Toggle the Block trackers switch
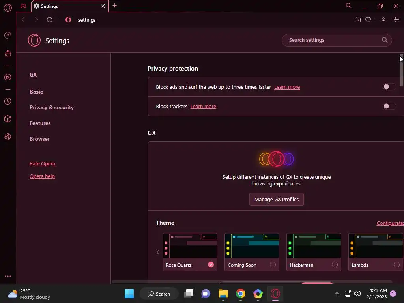404x303 pixels. pyautogui.click(x=389, y=106)
